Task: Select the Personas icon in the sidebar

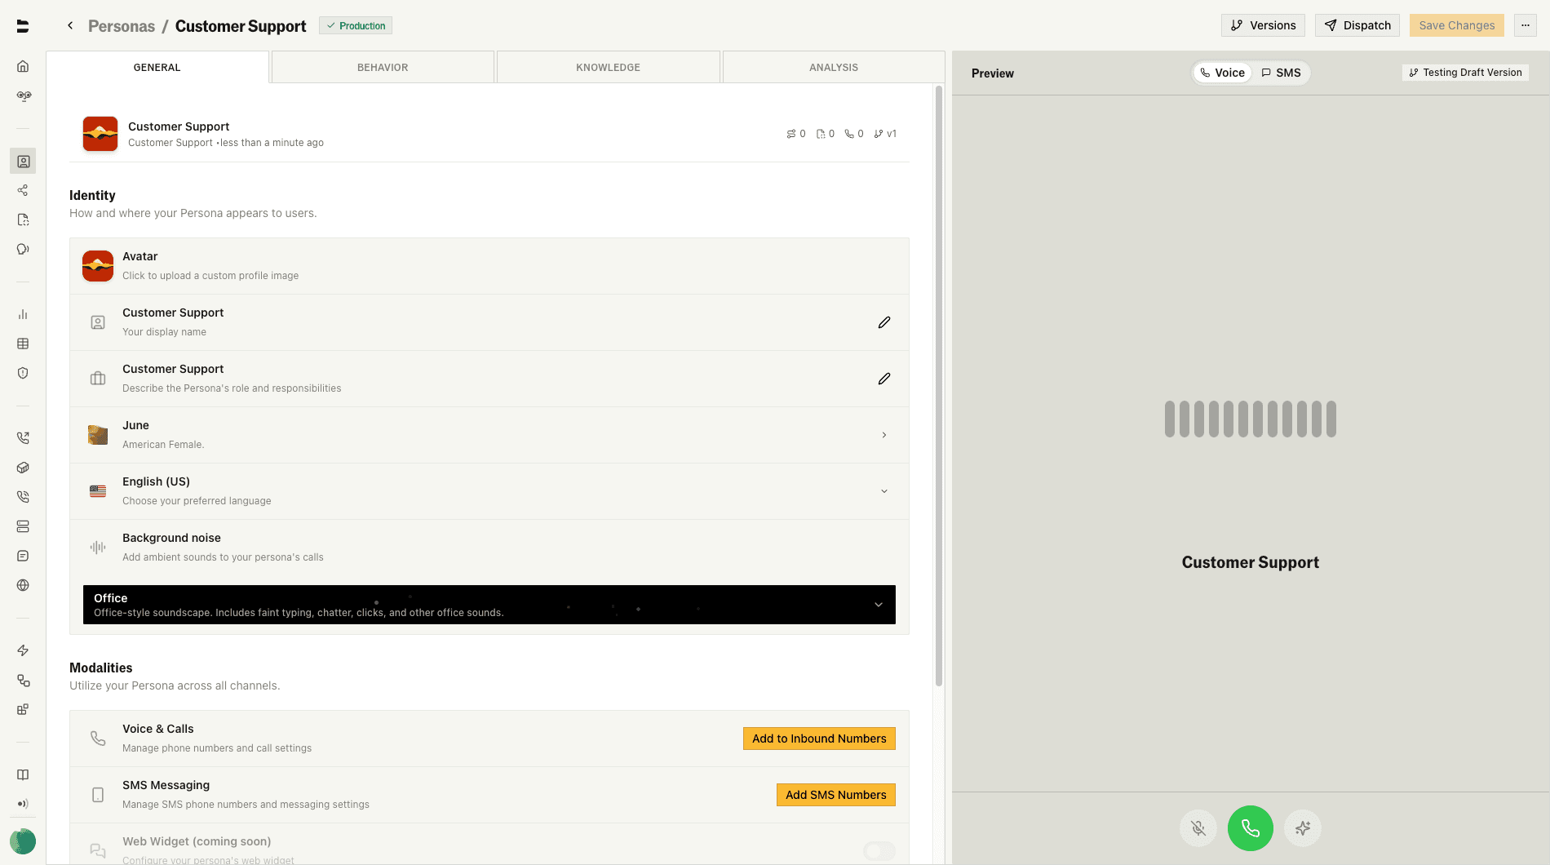Action: click(23, 161)
